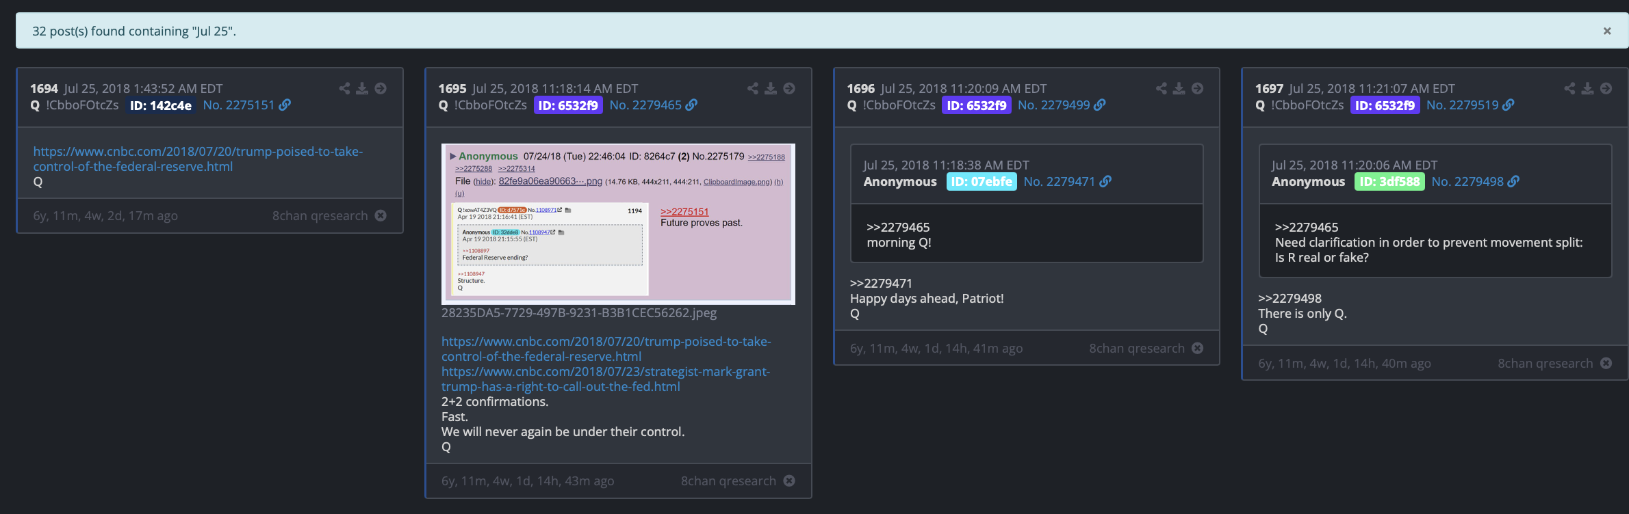This screenshot has width=1629, height=514.
Task: Click post number 1695 heading
Action: (x=452, y=88)
